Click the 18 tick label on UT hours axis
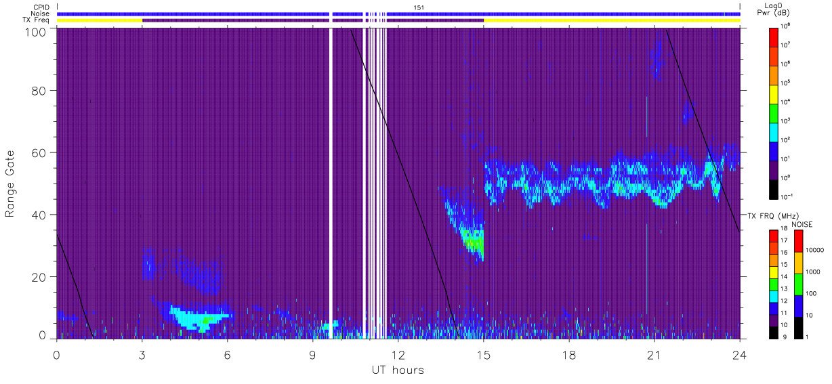 click(569, 354)
